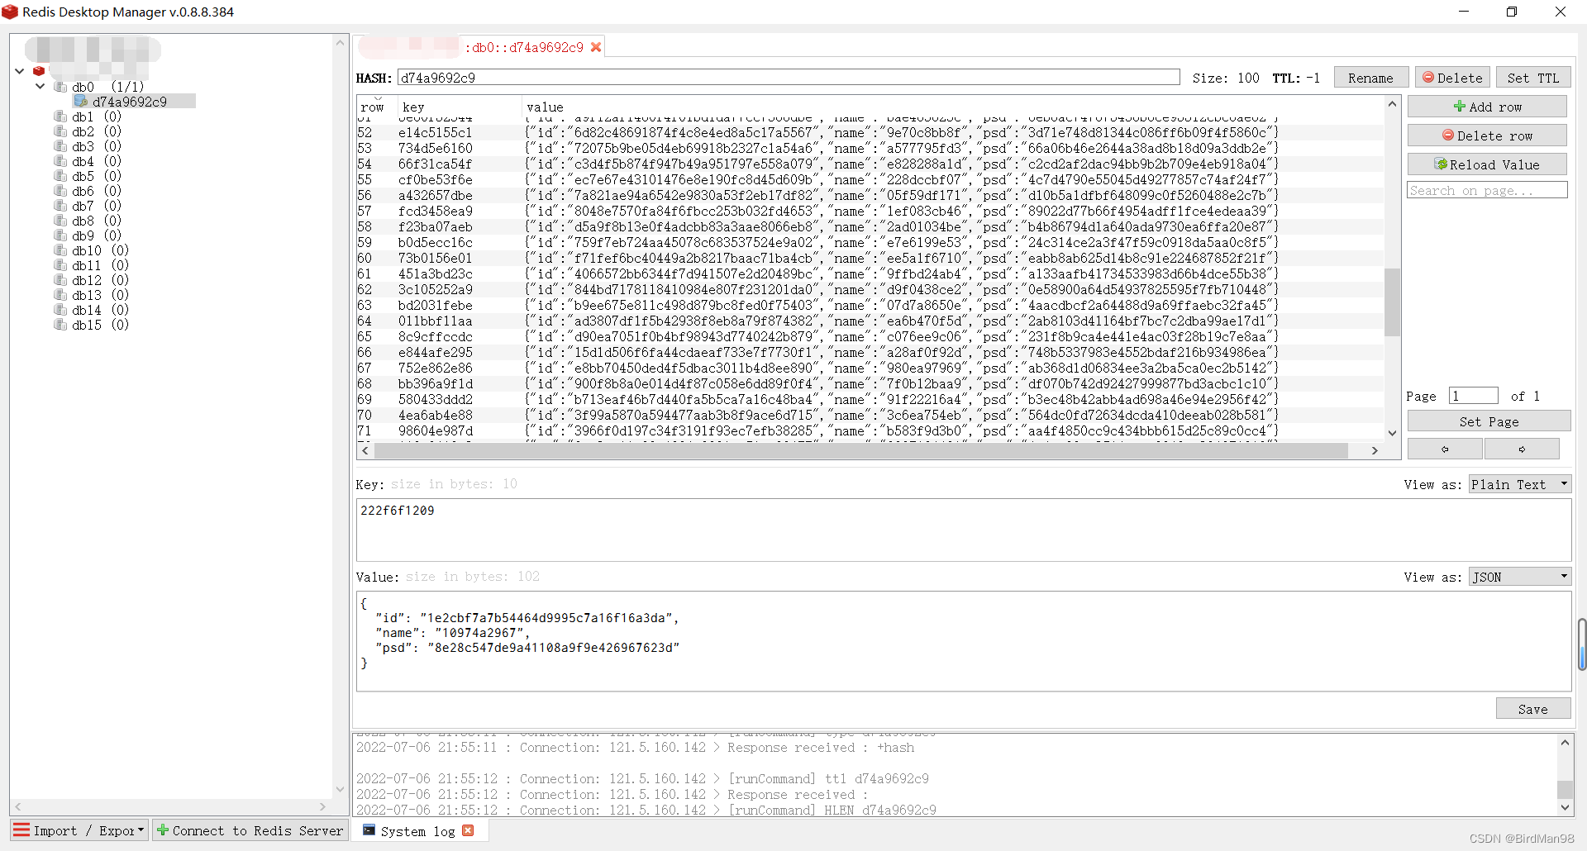1587x851 pixels.
Task: Click the key icon beside d74a9692c9
Action: [82, 102]
